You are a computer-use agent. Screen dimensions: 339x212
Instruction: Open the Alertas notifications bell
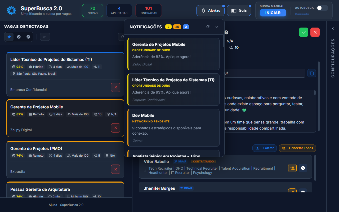(x=210, y=11)
